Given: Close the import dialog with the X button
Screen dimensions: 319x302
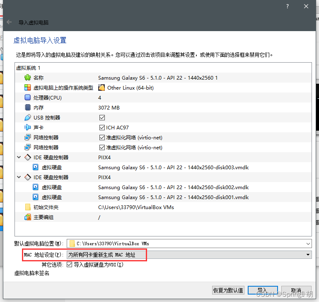Looking at the screenshot, I should click(x=306, y=6).
